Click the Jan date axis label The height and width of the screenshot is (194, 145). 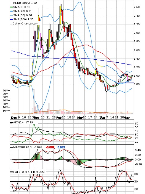36,118
